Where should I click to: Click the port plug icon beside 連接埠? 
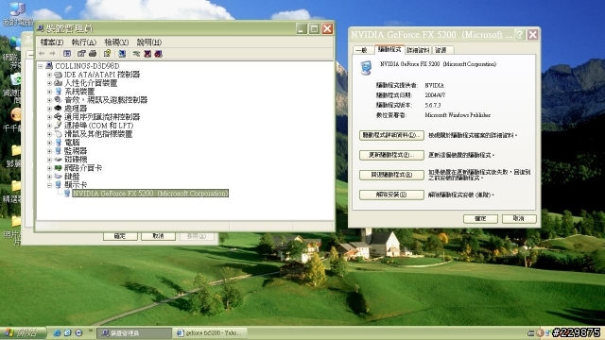tap(59, 126)
